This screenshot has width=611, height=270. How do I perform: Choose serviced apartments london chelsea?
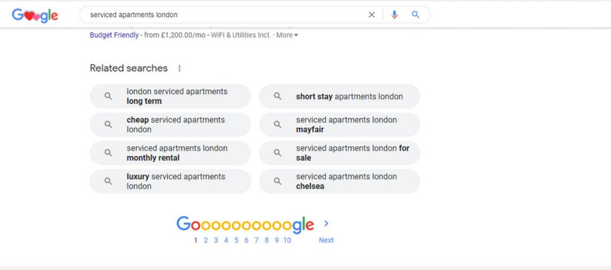coord(340,181)
